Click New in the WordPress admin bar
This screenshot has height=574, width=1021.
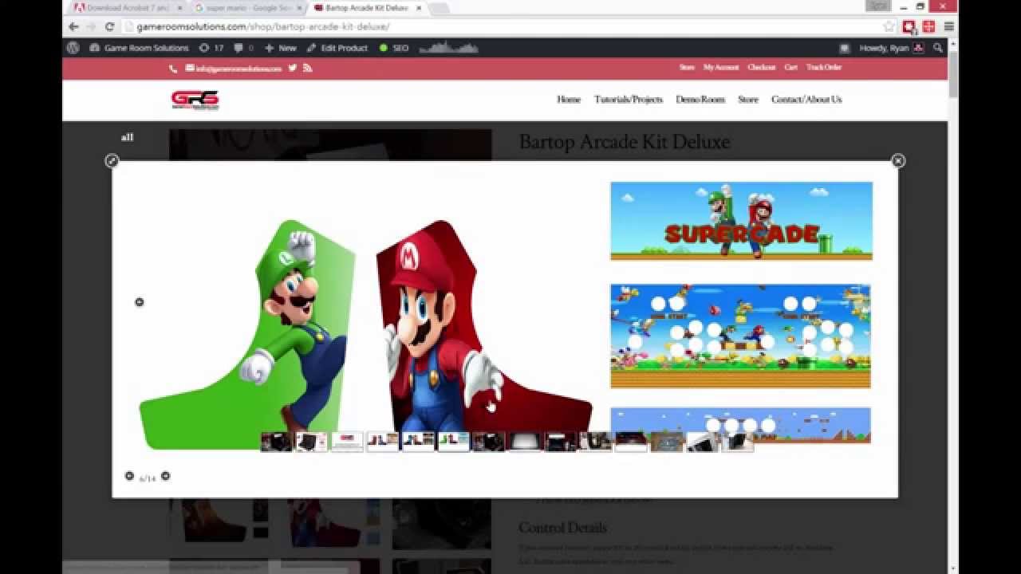coord(280,48)
